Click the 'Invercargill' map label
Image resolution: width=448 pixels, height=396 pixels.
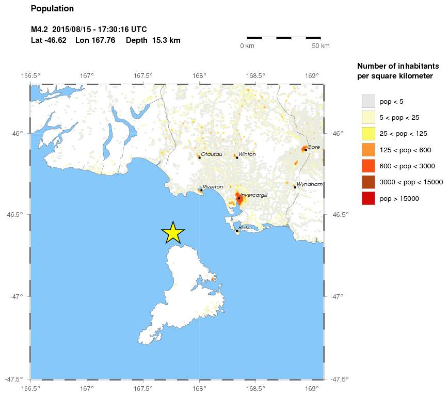254,195
